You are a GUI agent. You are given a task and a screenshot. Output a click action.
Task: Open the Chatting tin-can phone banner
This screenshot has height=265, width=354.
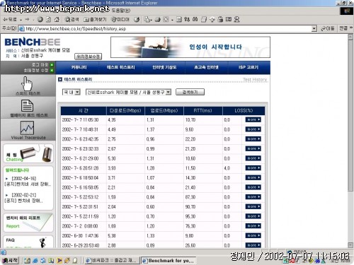28,153
